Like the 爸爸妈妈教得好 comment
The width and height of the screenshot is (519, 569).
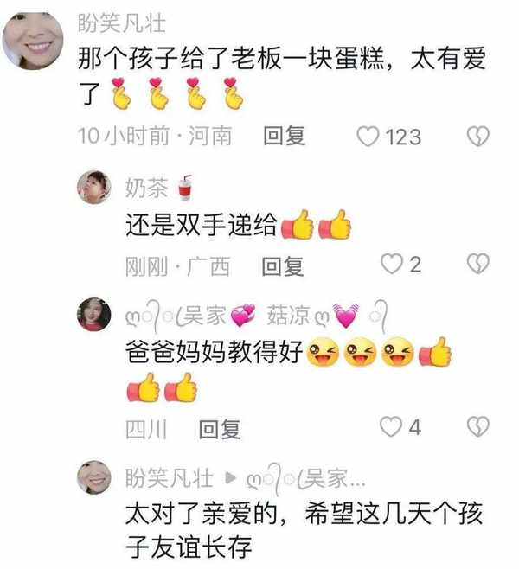(391, 426)
